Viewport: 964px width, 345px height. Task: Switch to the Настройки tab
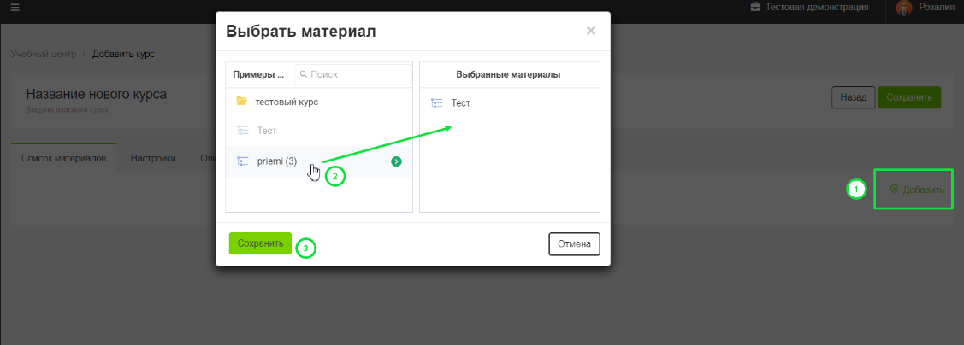click(153, 158)
